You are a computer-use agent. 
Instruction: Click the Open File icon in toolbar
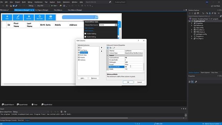click(x=11, y=6)
